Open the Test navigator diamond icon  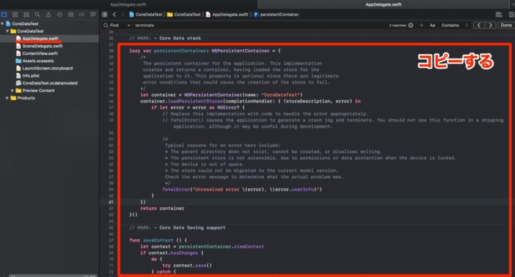pos(60,14)
